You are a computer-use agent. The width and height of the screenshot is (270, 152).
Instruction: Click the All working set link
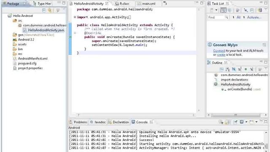pyautogui.click(x=238, y=17)
